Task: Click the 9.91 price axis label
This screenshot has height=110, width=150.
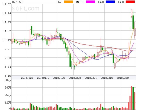Action: [8, 49]
